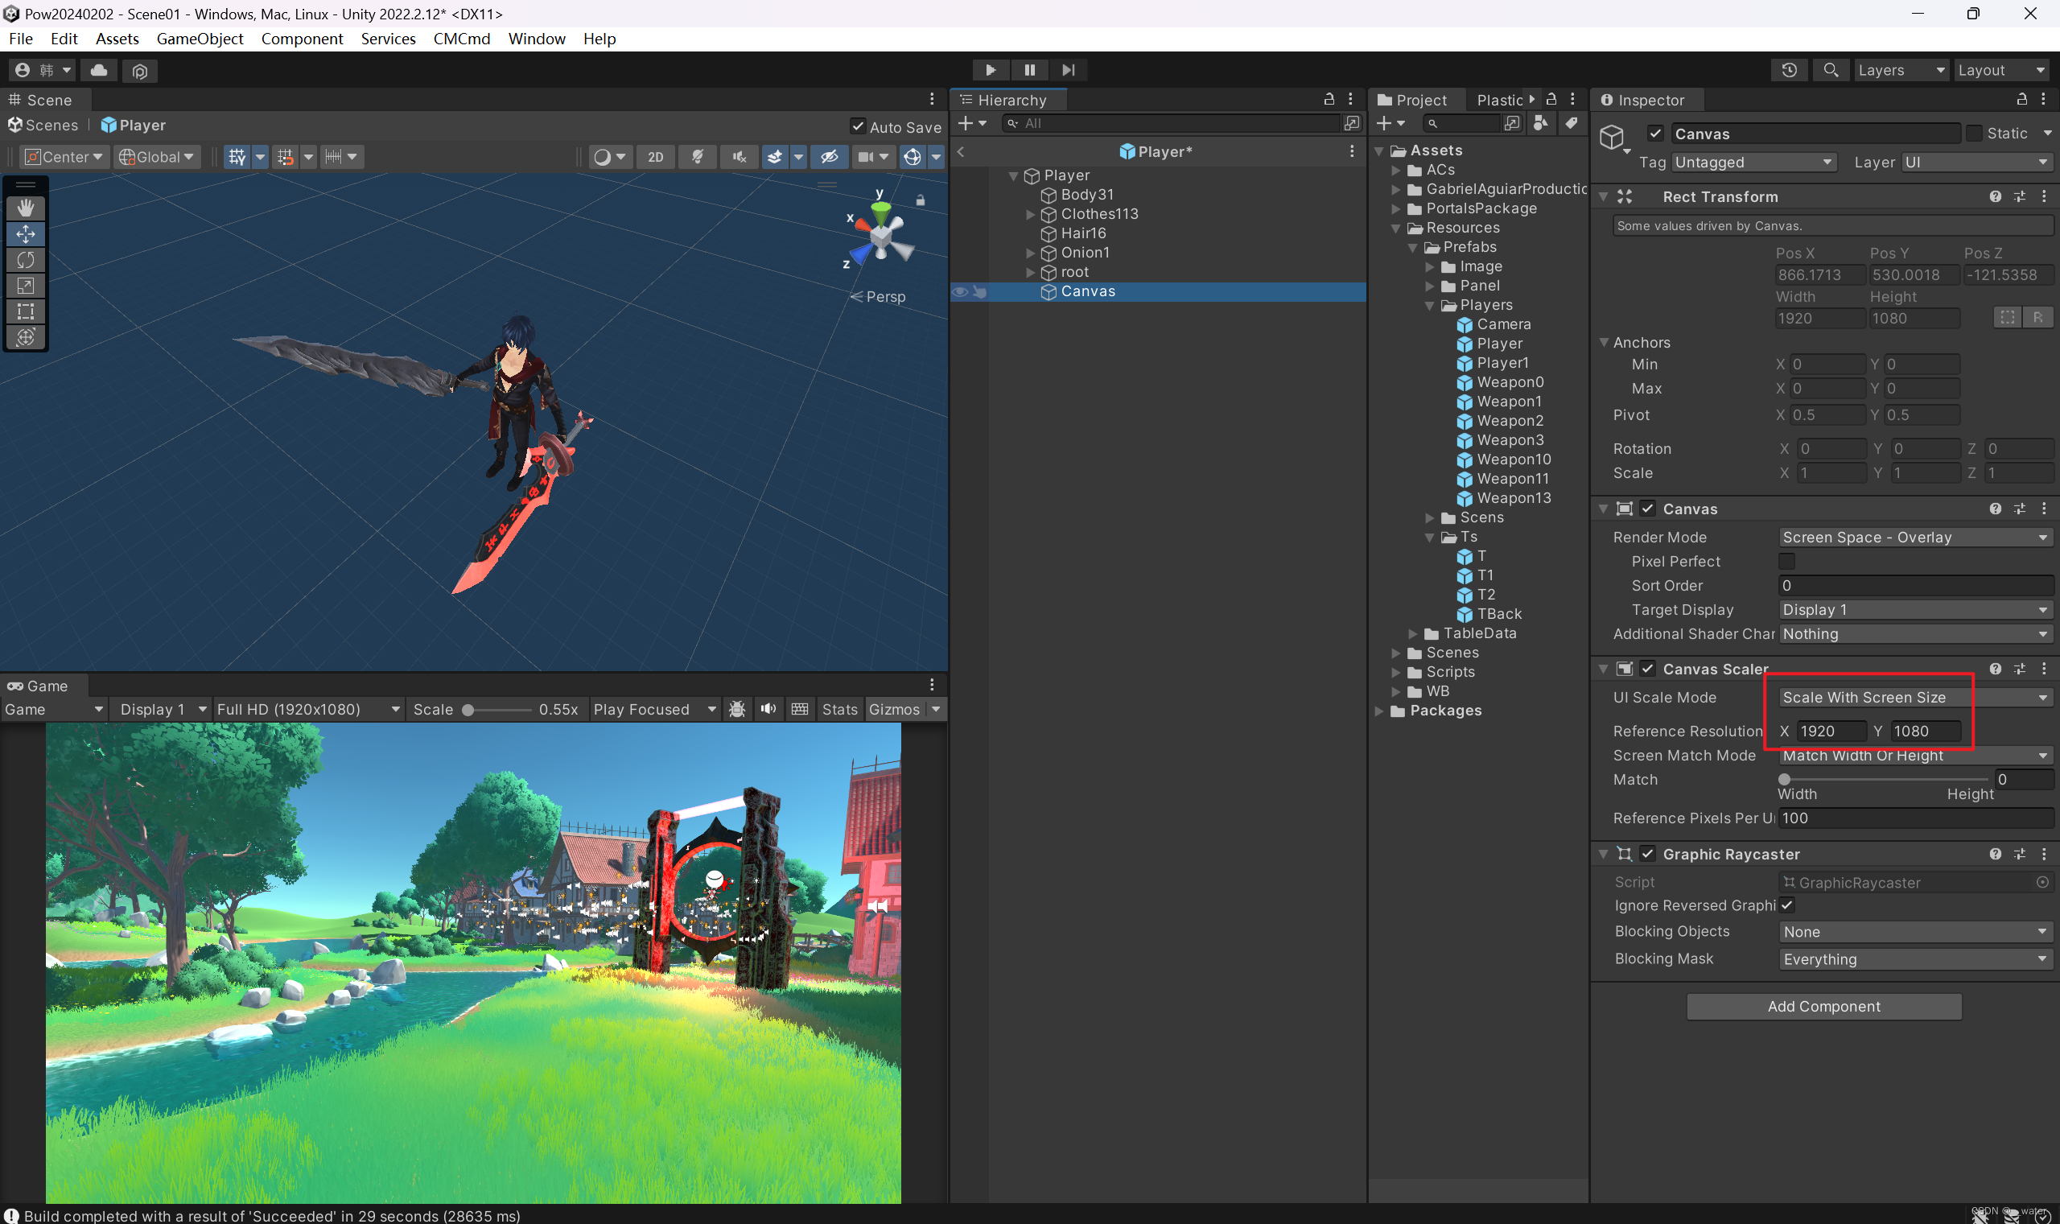Viewport: 2060px width, 1224px height.
Task: Open the Unity cloud services icon
Action: (x=99, y=70)
